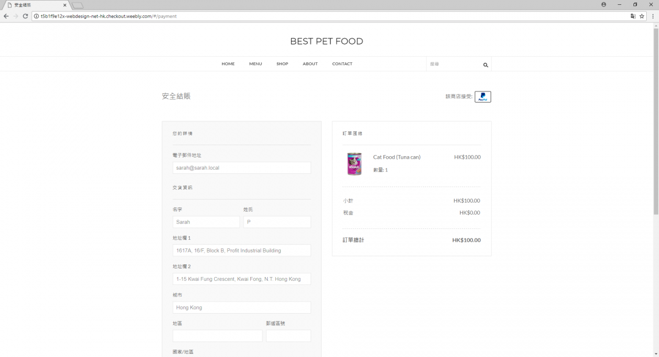Click the BEST PET FOOD site title
This screenshot has height=357, width=659.
click(x=326, y=41)
